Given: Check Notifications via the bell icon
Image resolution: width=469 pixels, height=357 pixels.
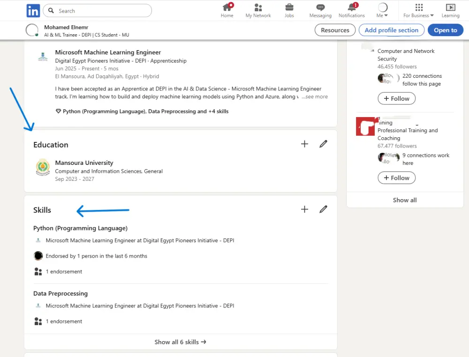Looking at the screenshot, I should pos(351,9).
